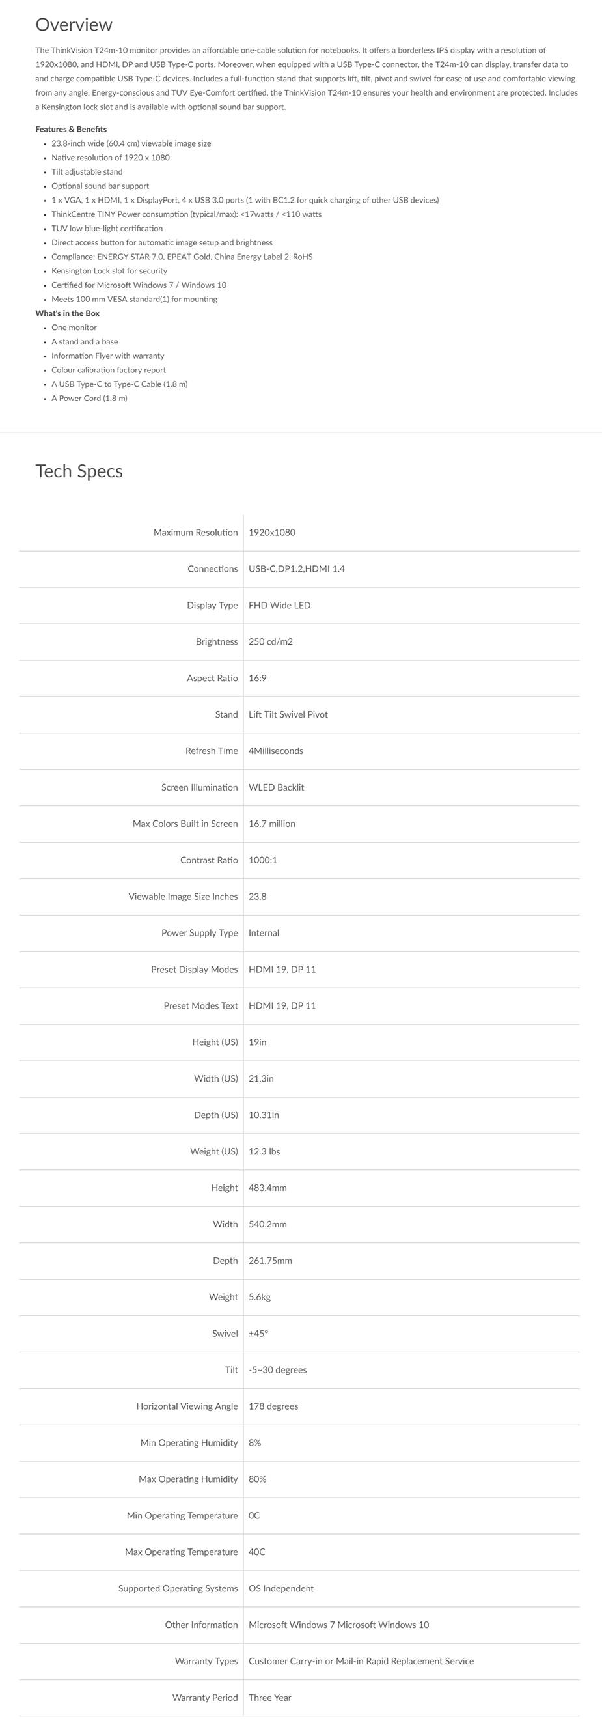602x1721 pixels.
Task: Click the 250 cd/m2 brightness value
Action: click(270, 642)
